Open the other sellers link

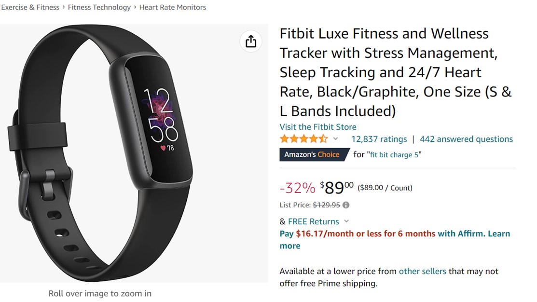click(x=422, y=271)
